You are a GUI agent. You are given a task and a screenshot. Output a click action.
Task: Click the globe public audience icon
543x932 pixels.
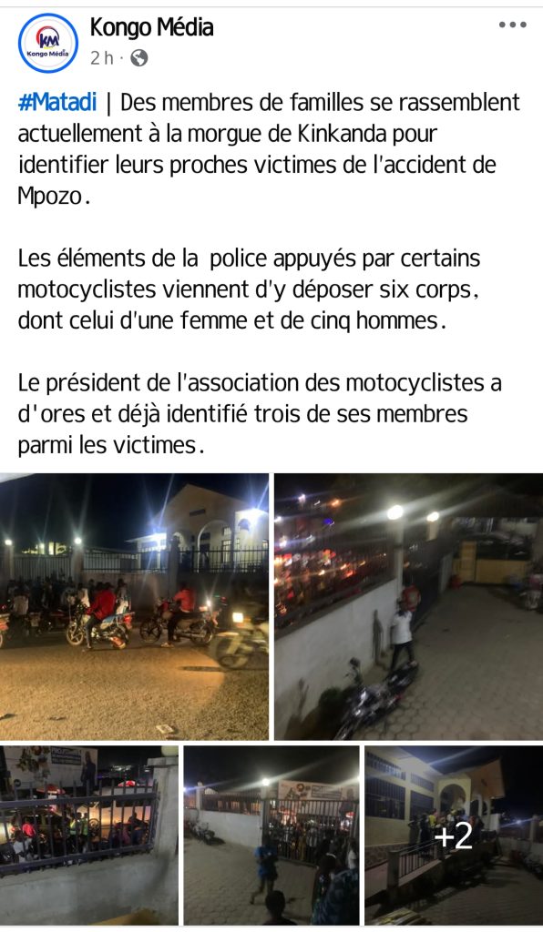pyautogui.click(x=138, y=58)
